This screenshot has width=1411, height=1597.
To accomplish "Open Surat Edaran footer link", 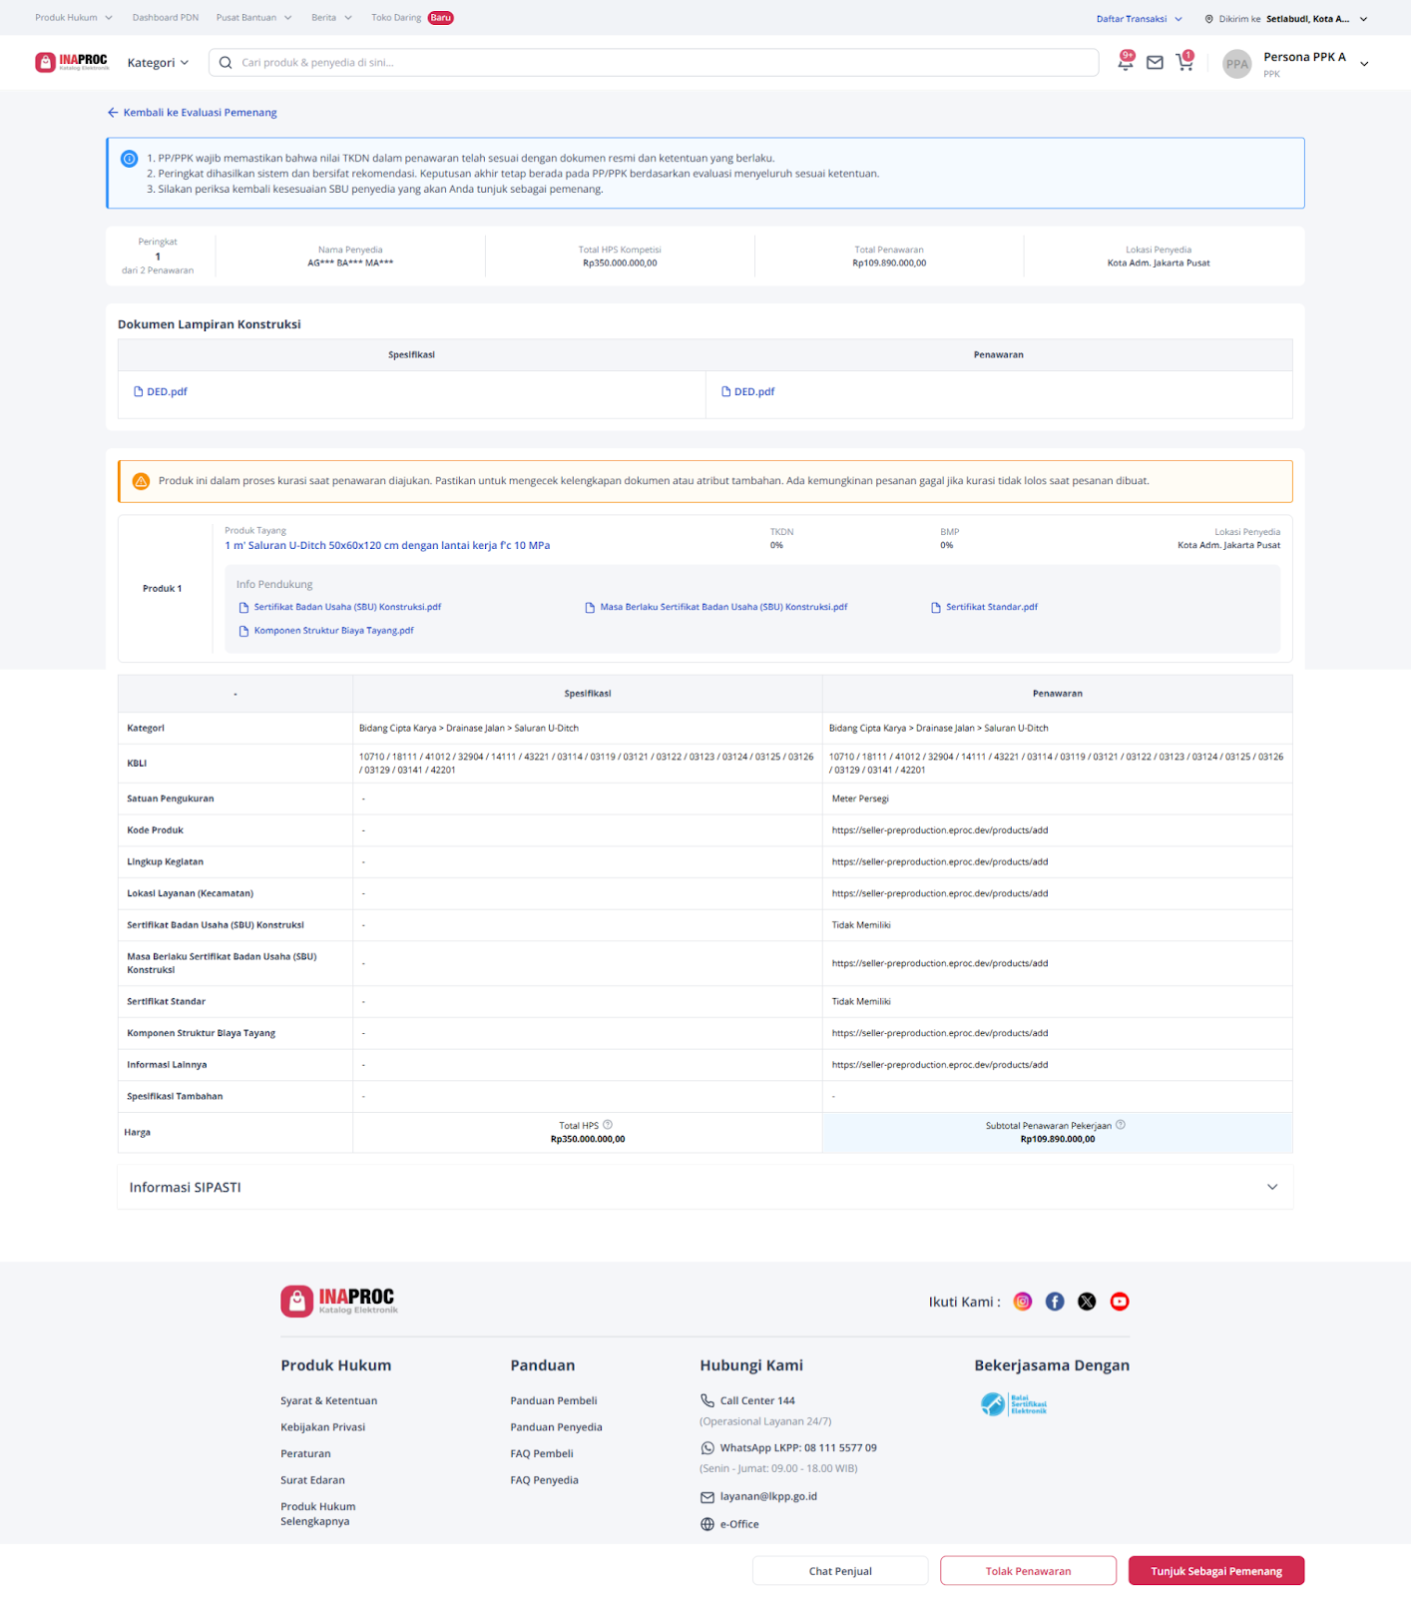I will [312, 1480].
